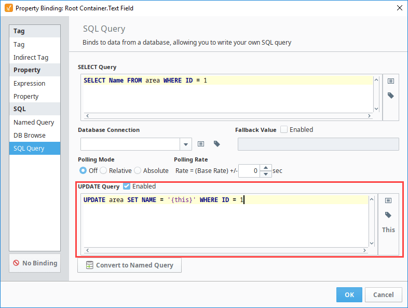The image size is (408, 308).
Task: Click the OK button
Action: tap(349, 294)
